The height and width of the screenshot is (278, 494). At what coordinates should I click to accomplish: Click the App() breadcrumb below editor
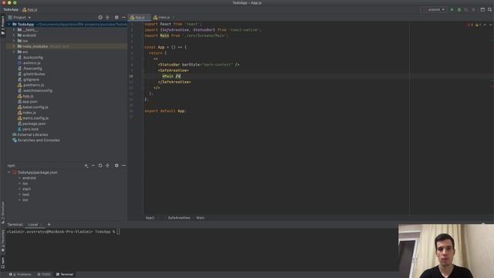(150, 218)
